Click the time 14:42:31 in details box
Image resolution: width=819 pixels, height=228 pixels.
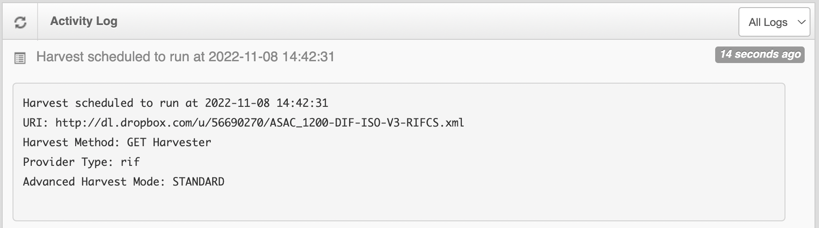point(302,103)
